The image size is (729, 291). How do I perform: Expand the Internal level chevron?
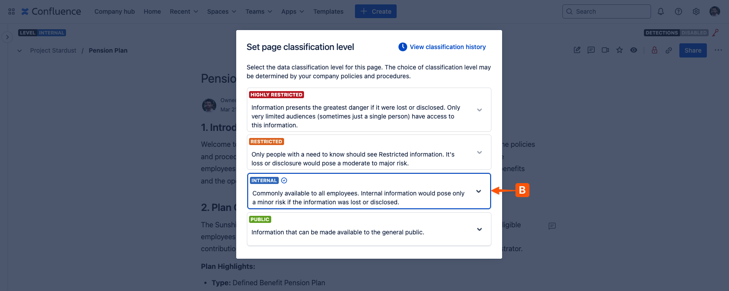pyautogui.click(x=479, y=191)
